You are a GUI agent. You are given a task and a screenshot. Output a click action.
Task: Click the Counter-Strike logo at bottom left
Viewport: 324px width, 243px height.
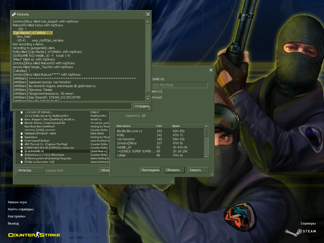click(x=34, y=235)
